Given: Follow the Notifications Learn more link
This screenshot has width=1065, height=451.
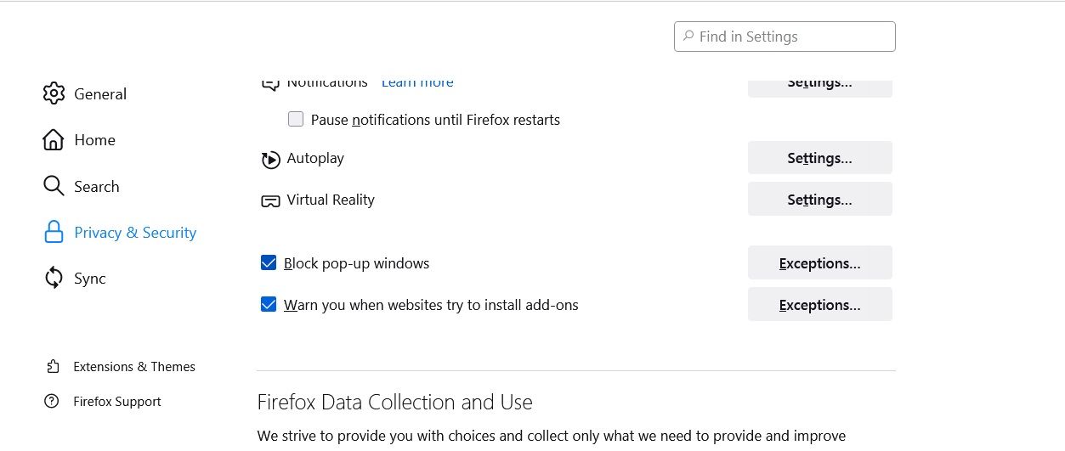Looking at the screenshot, I should [417, 83].
